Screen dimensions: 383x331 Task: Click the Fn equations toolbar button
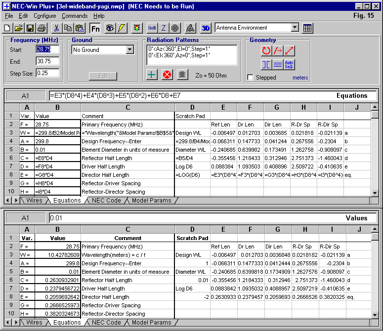tap(95, 28)
